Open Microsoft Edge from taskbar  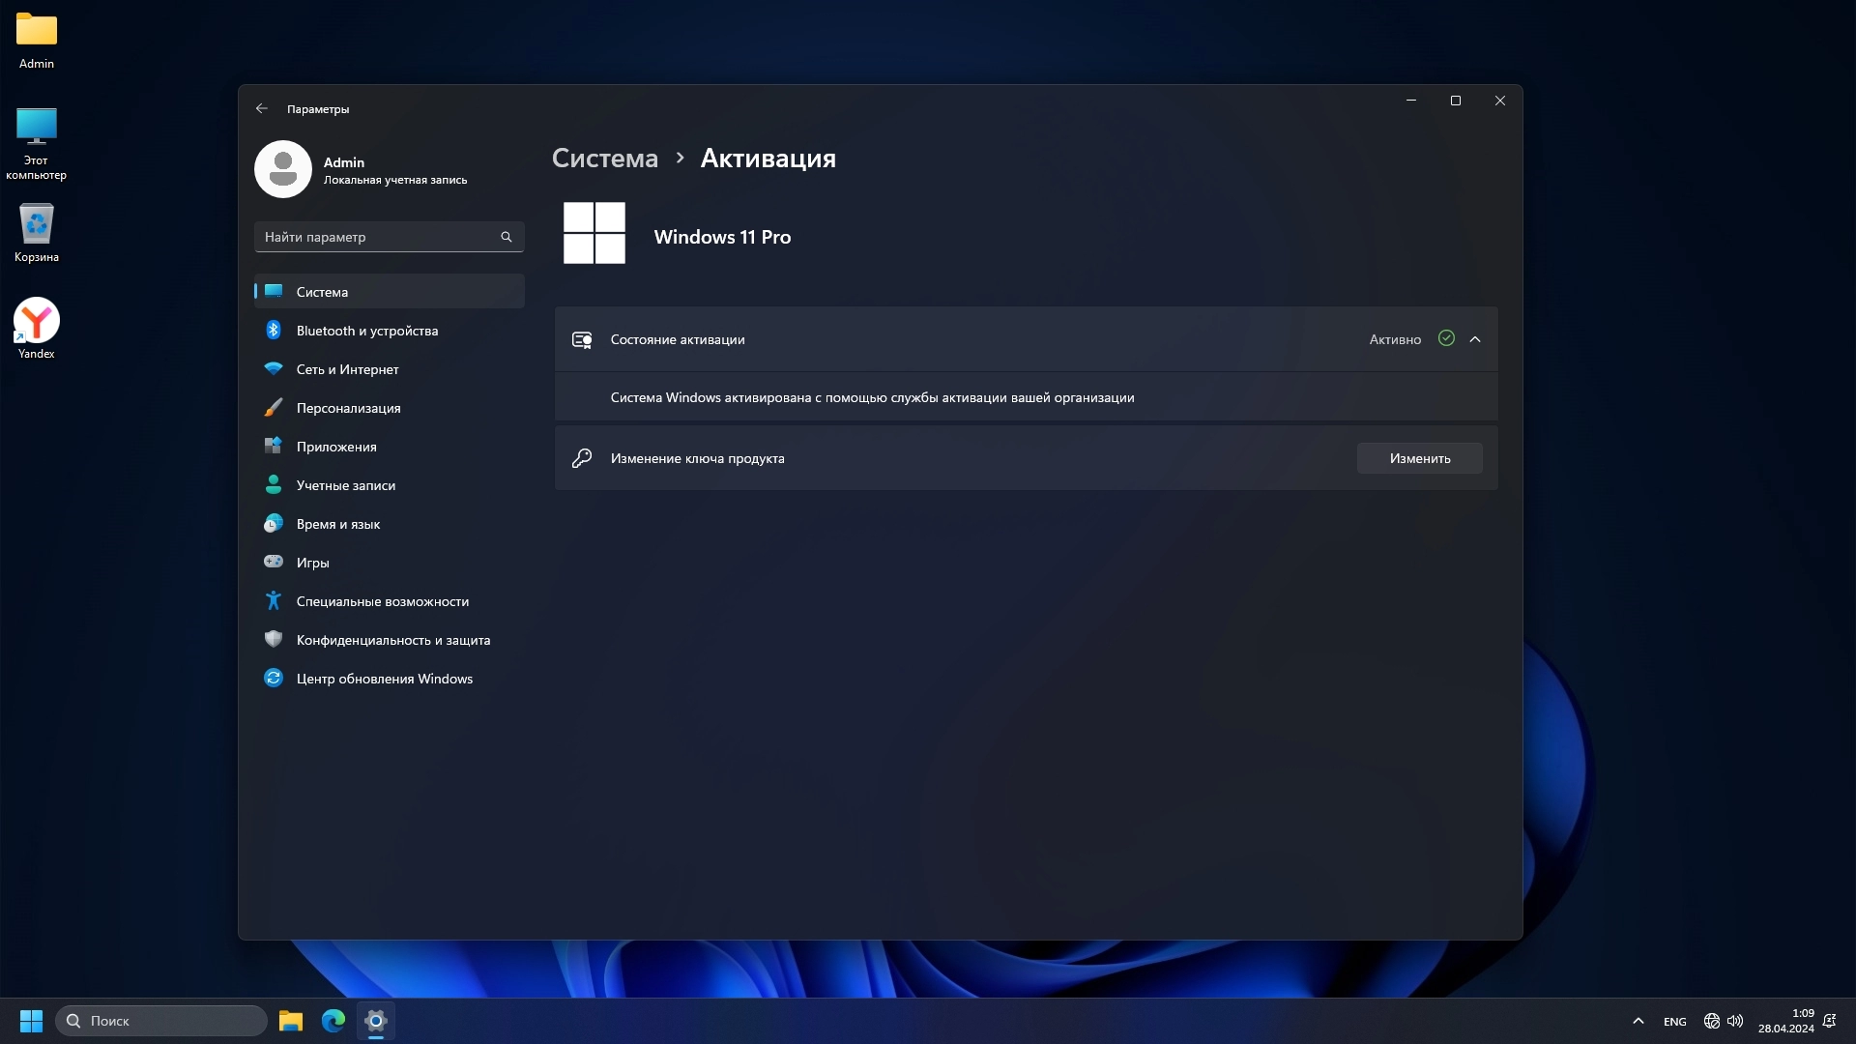(x=333, y=1021)
